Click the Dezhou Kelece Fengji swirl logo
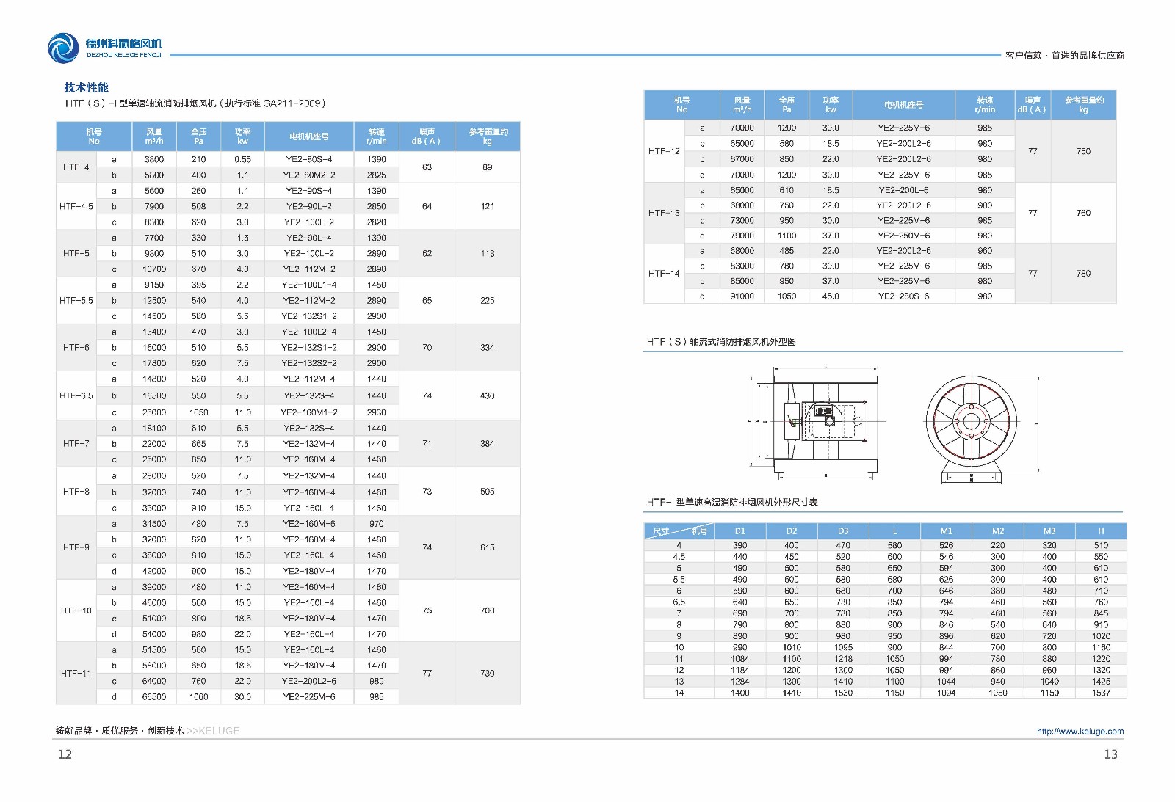The image size is (1175, 802). pos(63,48)
